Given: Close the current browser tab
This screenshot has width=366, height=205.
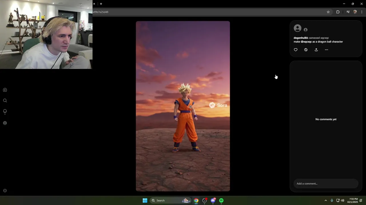Looking at the screenshot, I should coord(94,4).
